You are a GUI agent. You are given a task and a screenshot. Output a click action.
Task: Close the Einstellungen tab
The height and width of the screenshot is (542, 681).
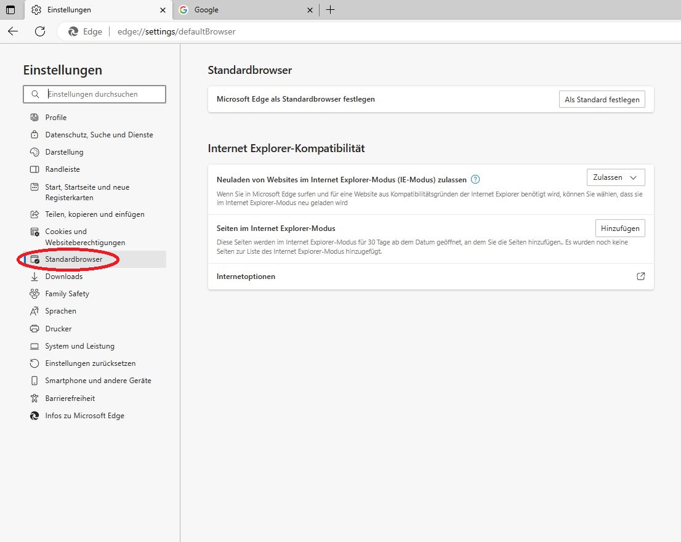tap(163, 10)
